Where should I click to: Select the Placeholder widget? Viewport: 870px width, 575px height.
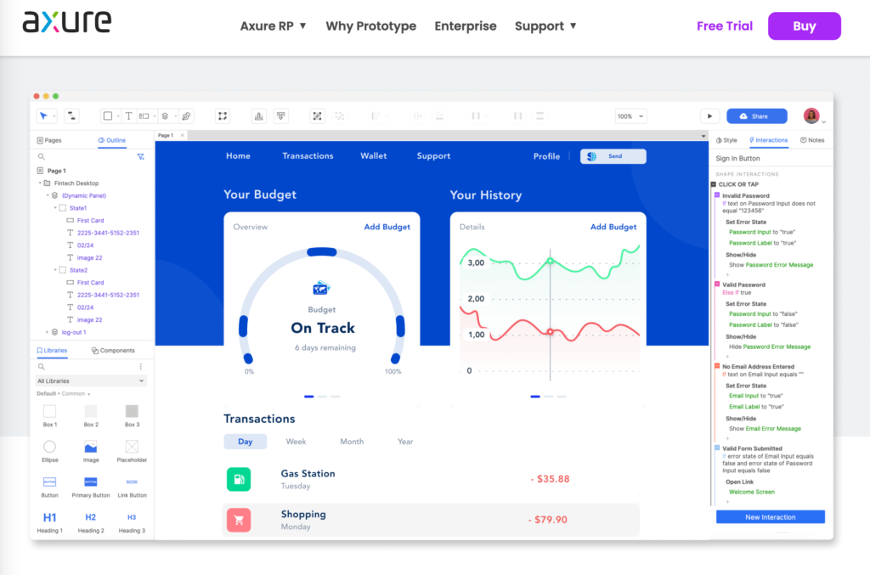tap(132, 451)
